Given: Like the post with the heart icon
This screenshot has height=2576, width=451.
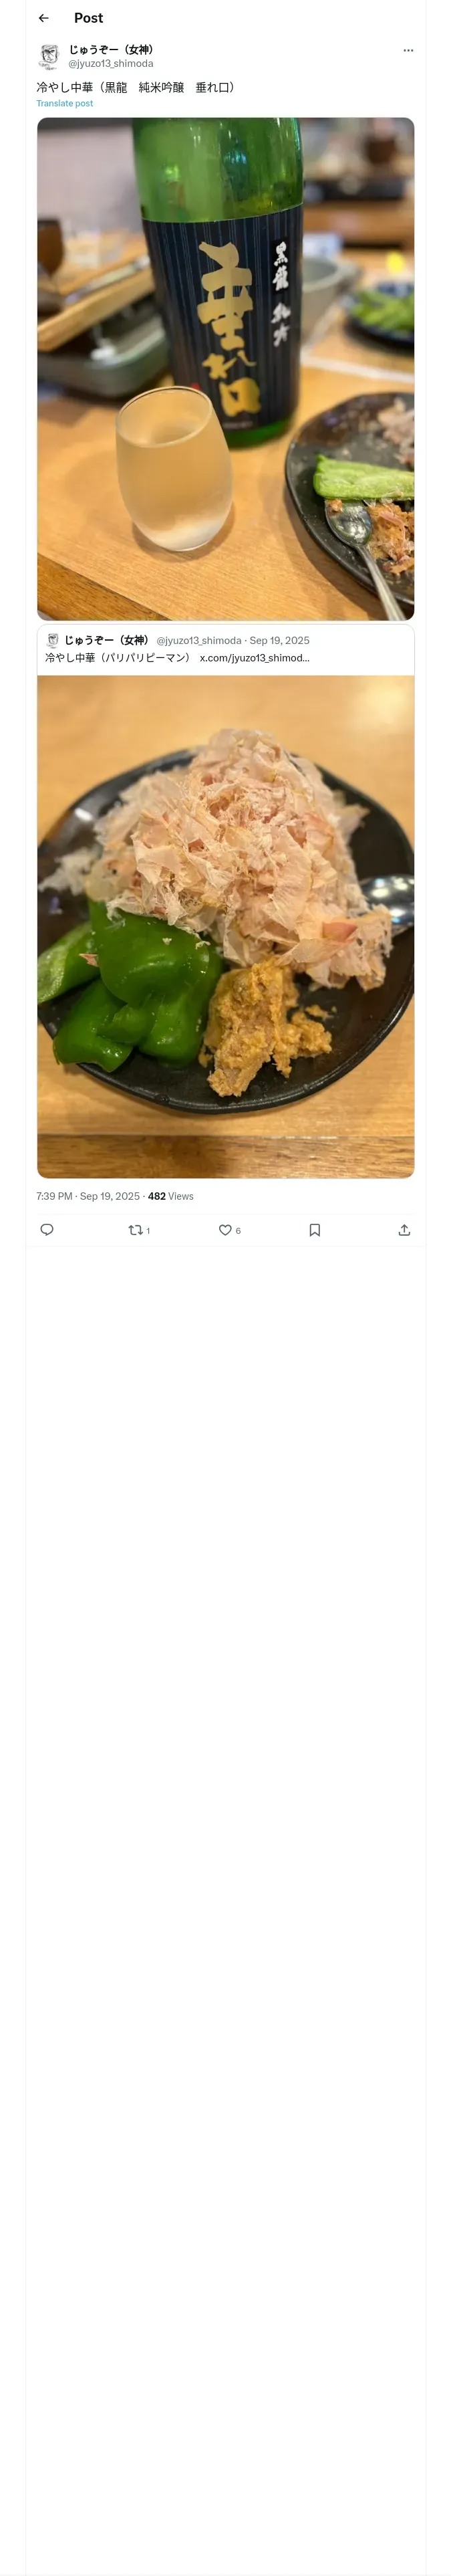Looking at the screenshot, I should click(x=225, y=1230).
